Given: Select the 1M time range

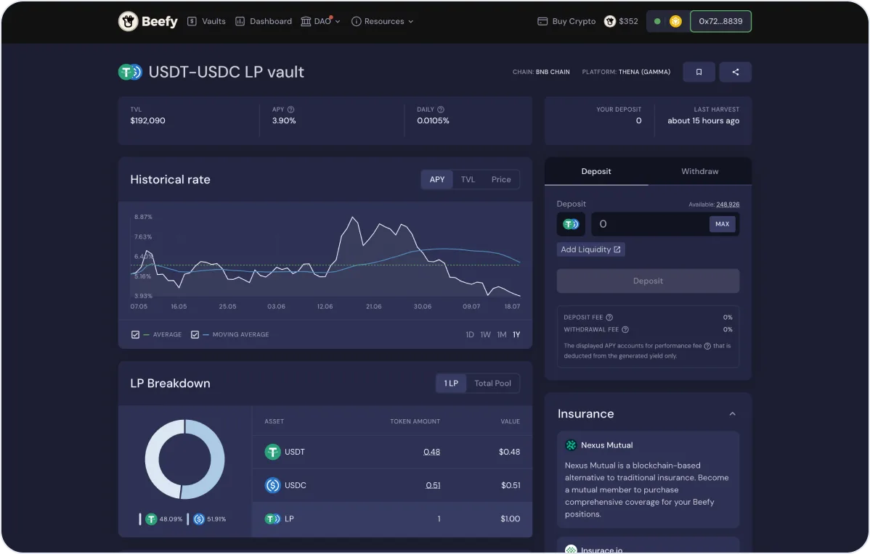Looking at the screenshot, I should pos(502,334).
